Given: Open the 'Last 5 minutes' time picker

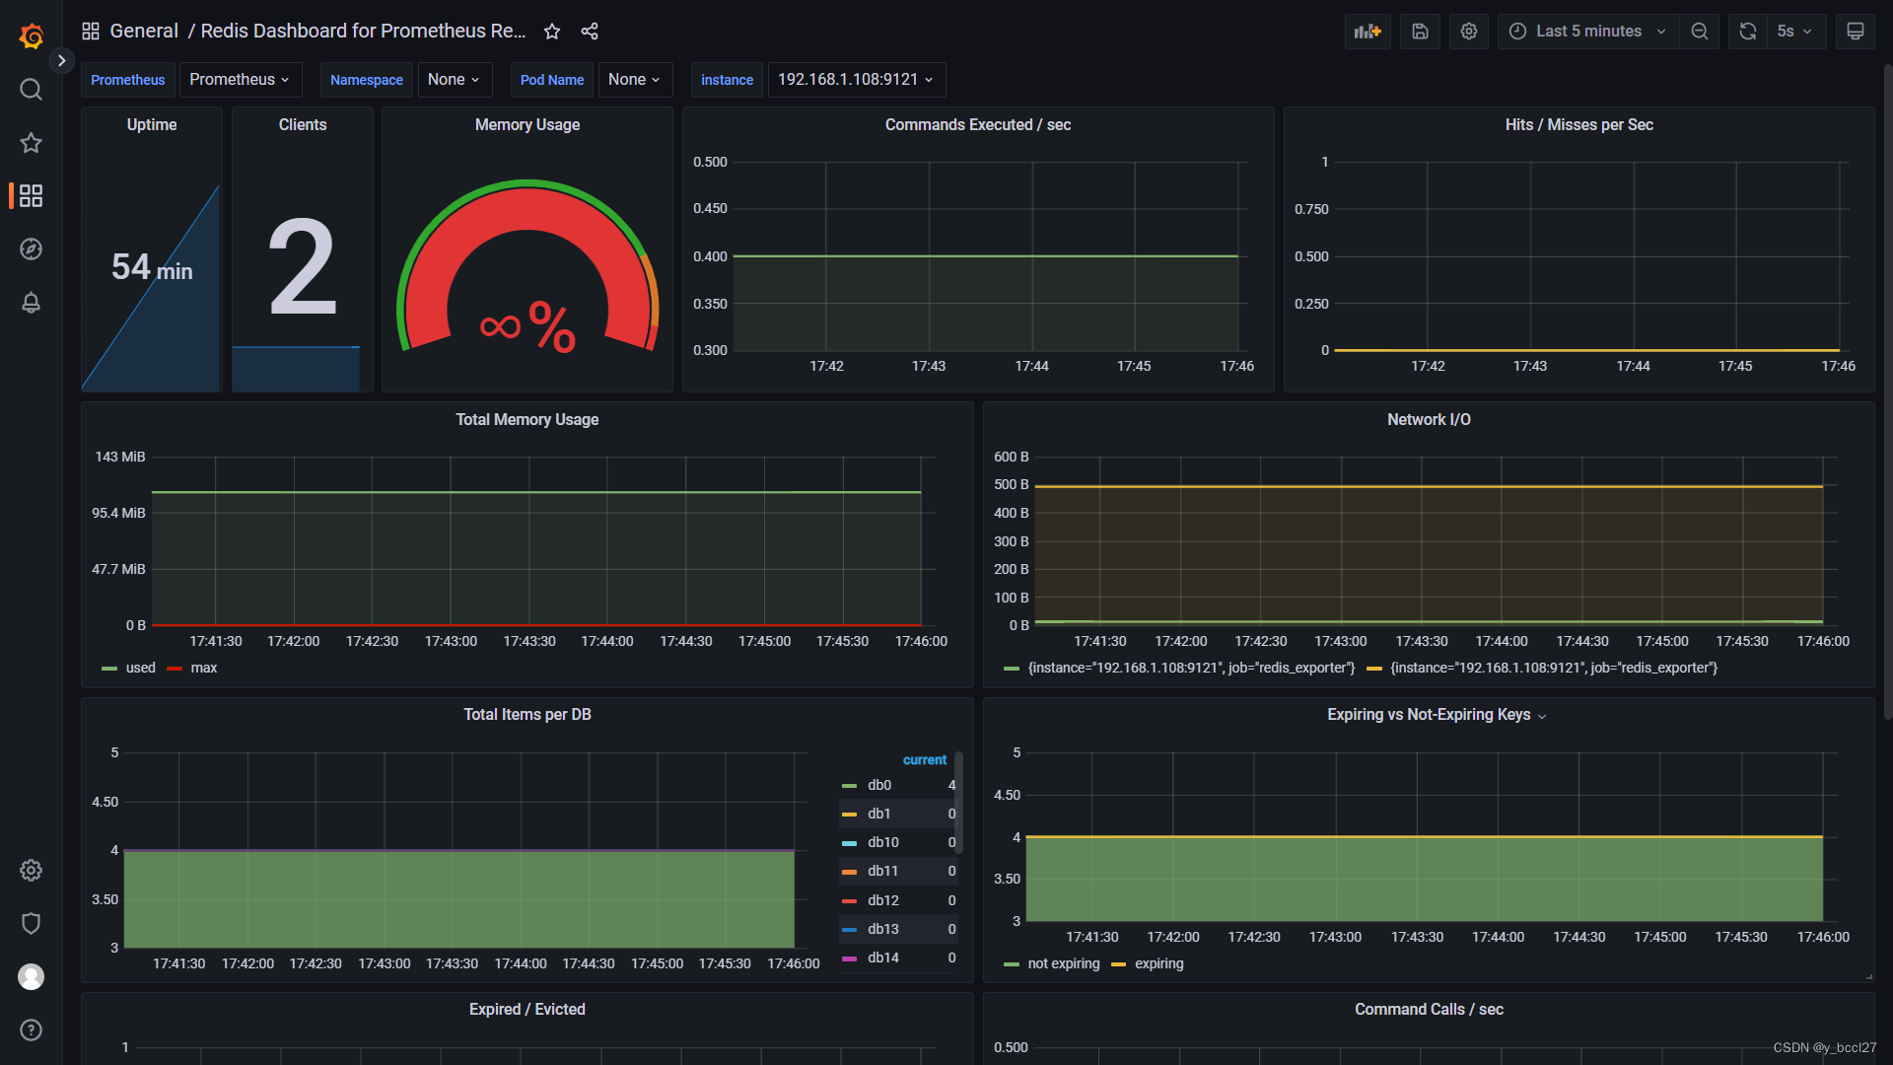Looking at the screenshot, I should 1587,32.
